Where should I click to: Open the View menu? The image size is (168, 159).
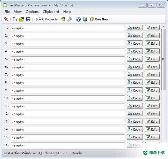18,12
